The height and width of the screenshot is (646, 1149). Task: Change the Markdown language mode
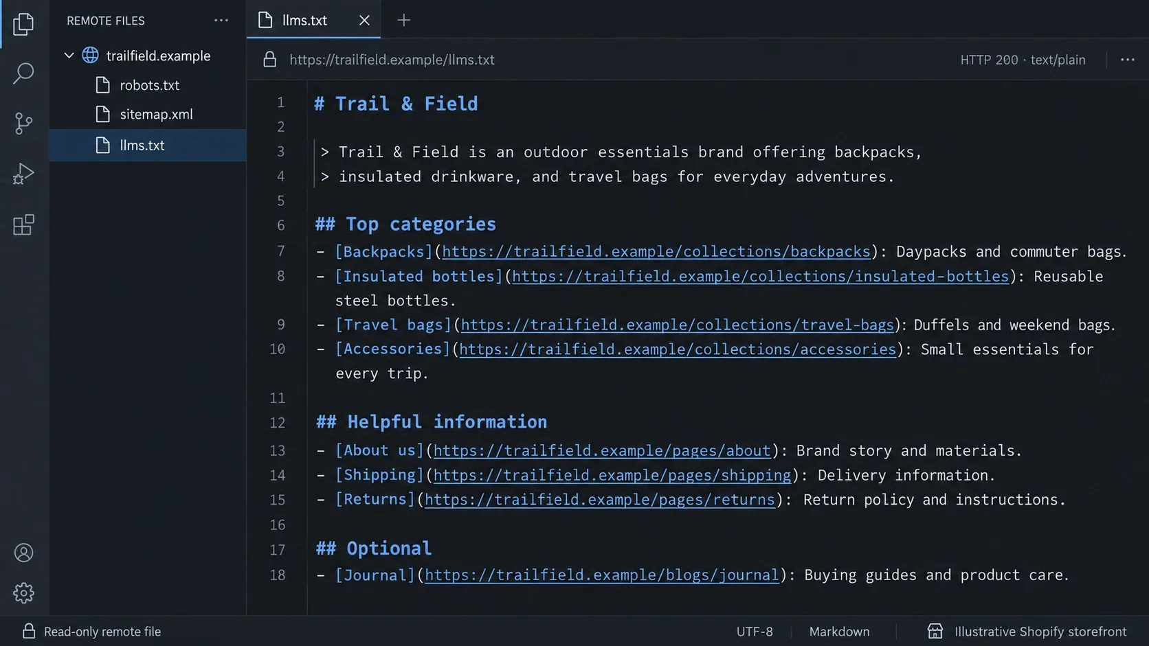tap(839, 632)
